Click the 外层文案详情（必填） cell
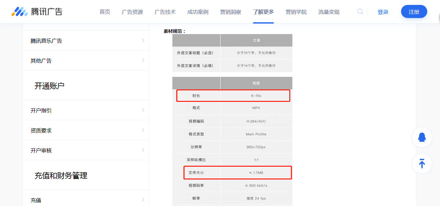This screenshot has height=206, width=440. (196, 66)
